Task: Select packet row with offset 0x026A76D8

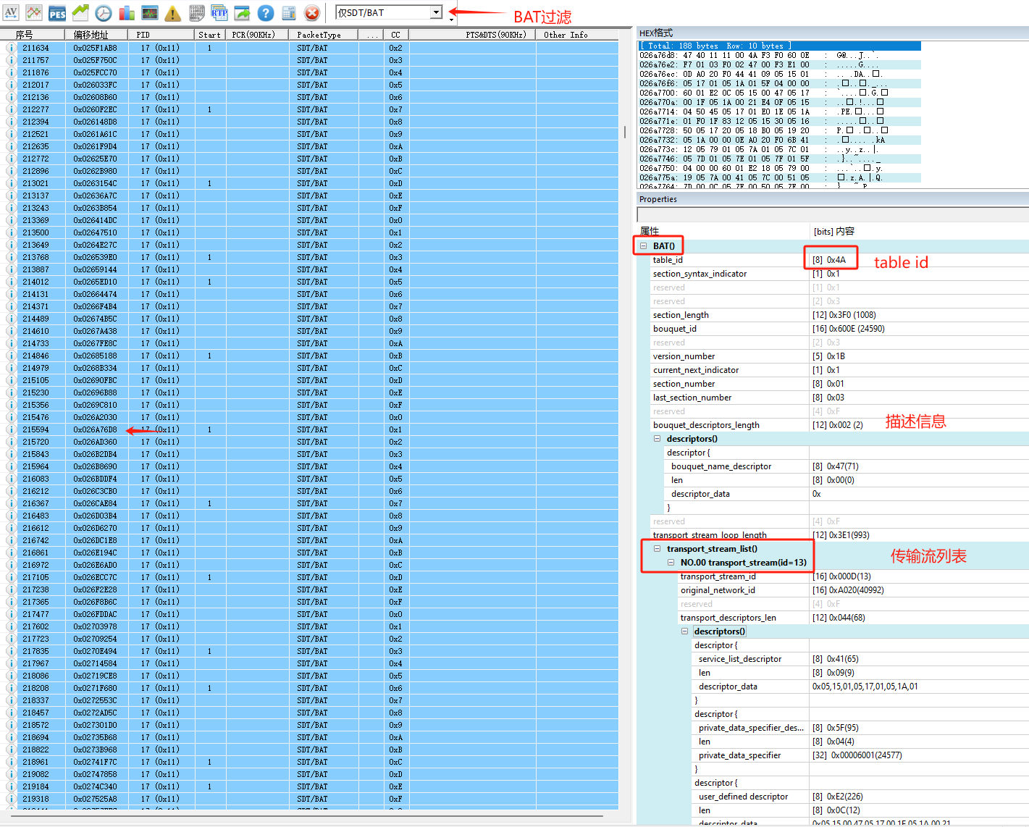Action: click(309, 429)
